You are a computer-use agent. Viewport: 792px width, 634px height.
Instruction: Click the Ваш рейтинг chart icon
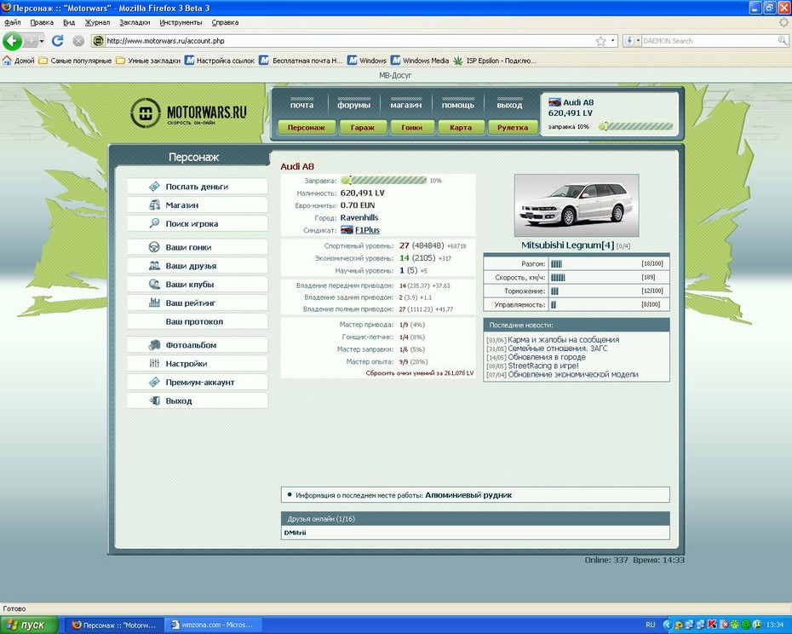154,303
